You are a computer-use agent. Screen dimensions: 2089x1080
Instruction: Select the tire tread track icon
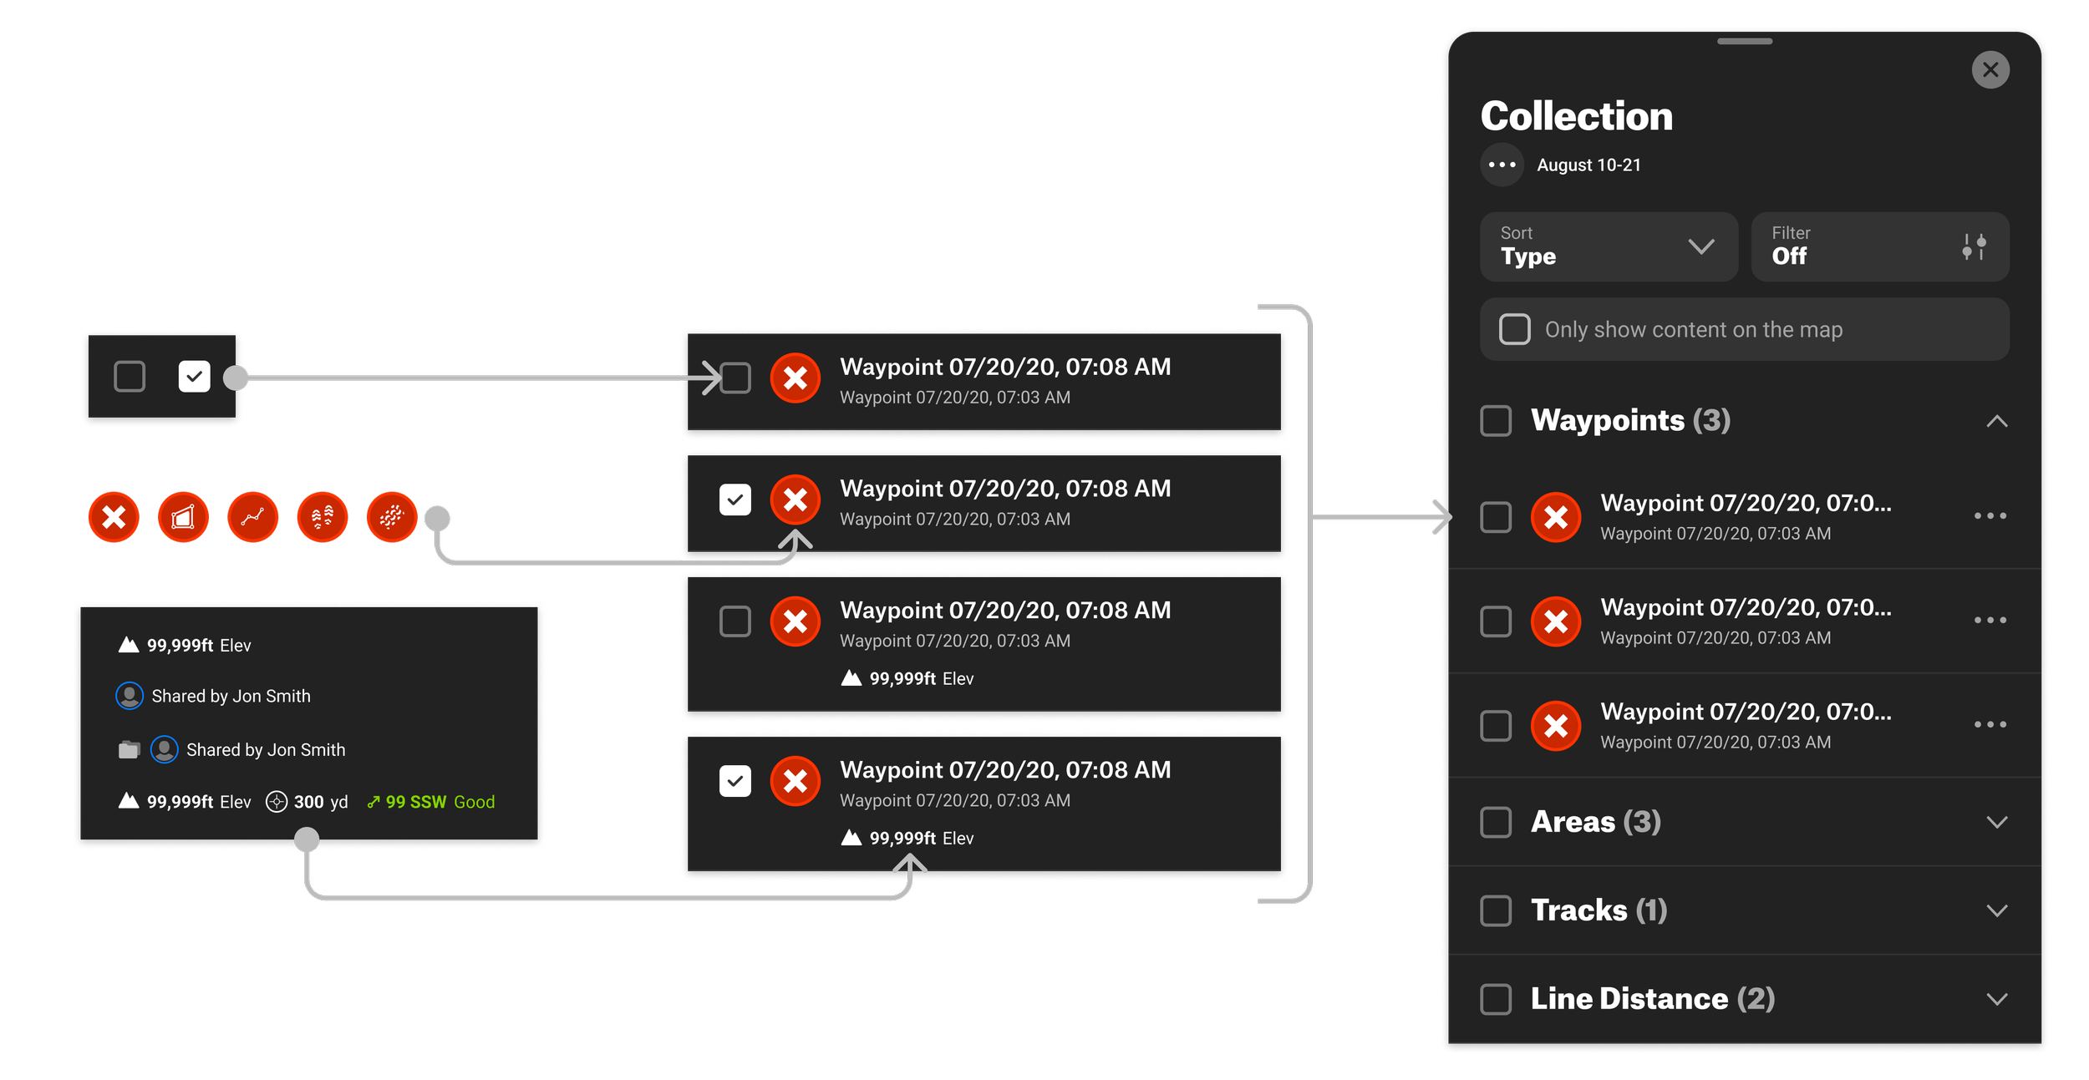(392, 517)
